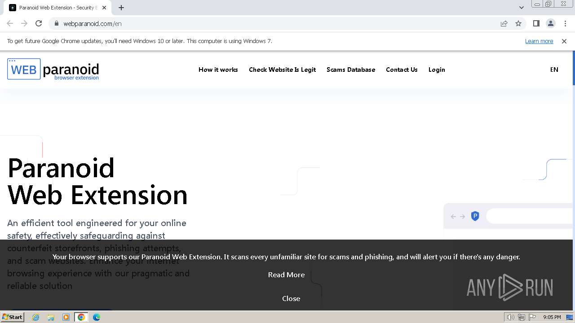Open the Action Center flag icon

532,317
